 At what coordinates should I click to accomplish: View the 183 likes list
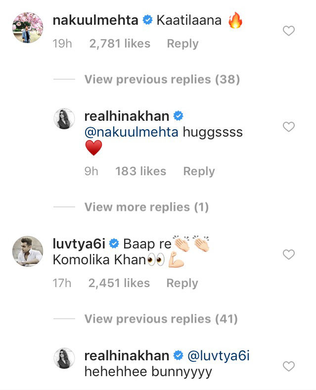coord(140,171)
